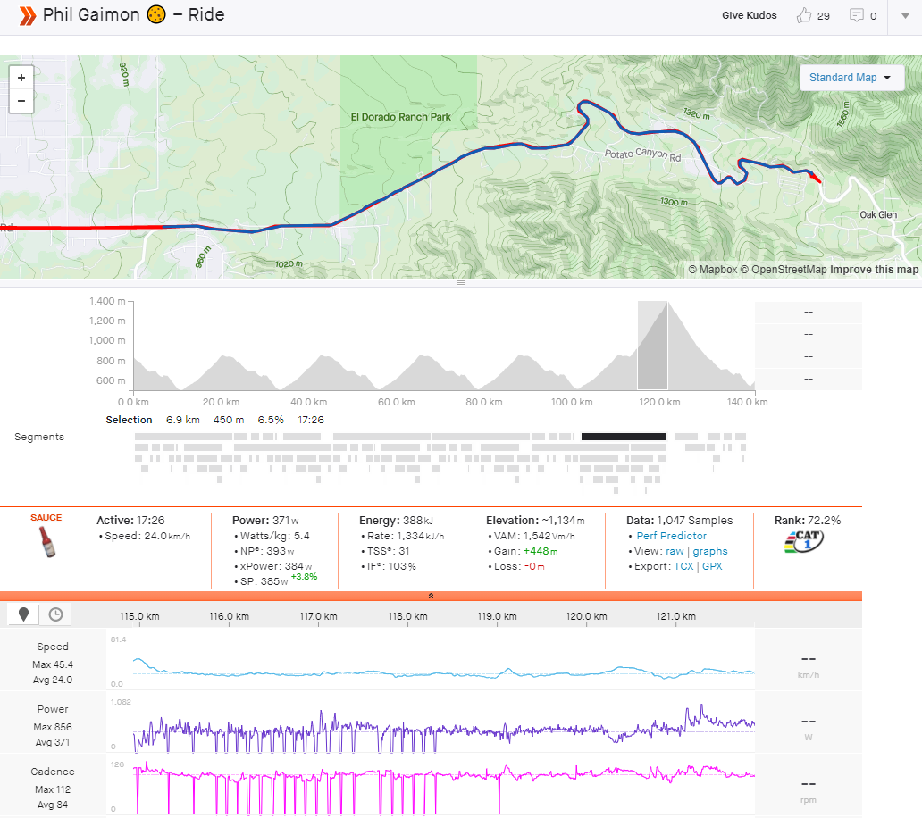Click the Give Kudos text button
The width and height of the screenshot is (922, 818).
click(x=749, y=15)
